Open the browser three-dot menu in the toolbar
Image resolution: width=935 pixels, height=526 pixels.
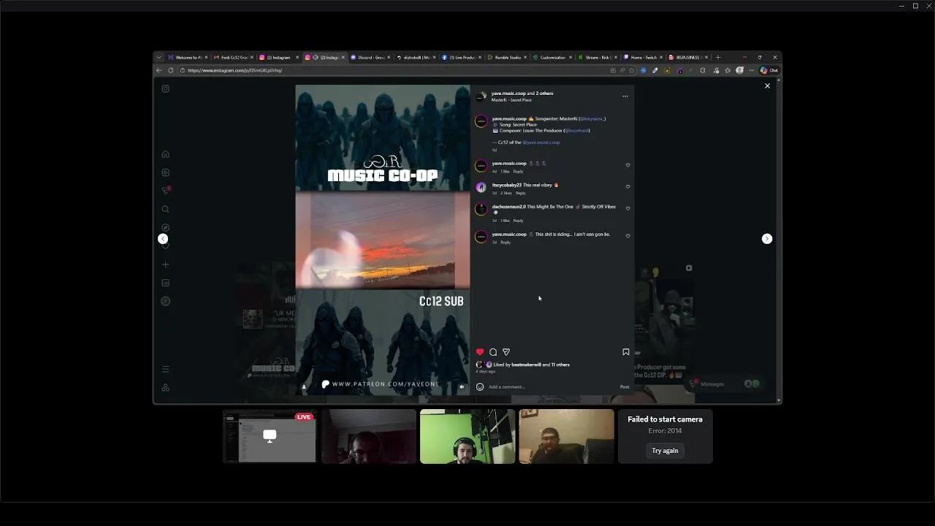[751, 70]
